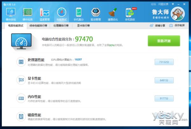Click the 显卡性能 heading

coord(34,79)
